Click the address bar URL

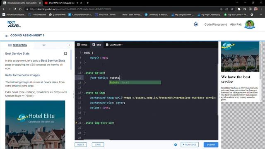click(x=70, y=9)
